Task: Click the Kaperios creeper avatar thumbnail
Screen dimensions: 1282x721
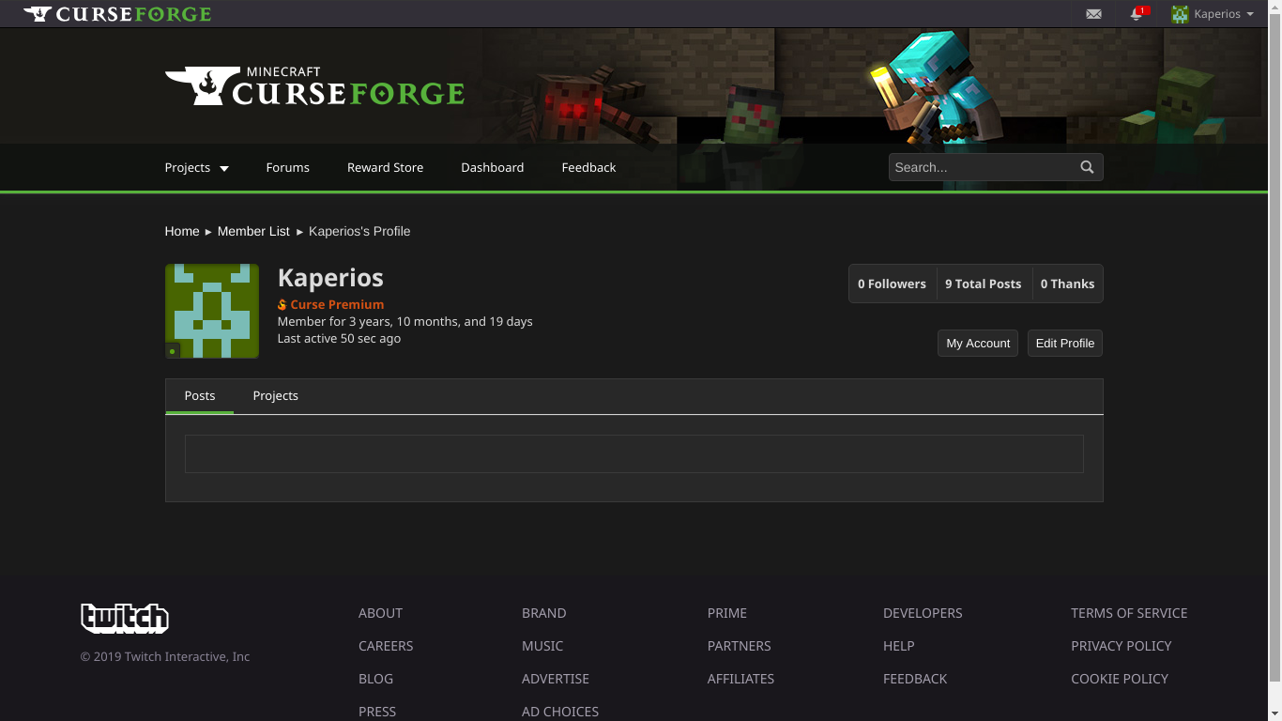Action: 211,311
